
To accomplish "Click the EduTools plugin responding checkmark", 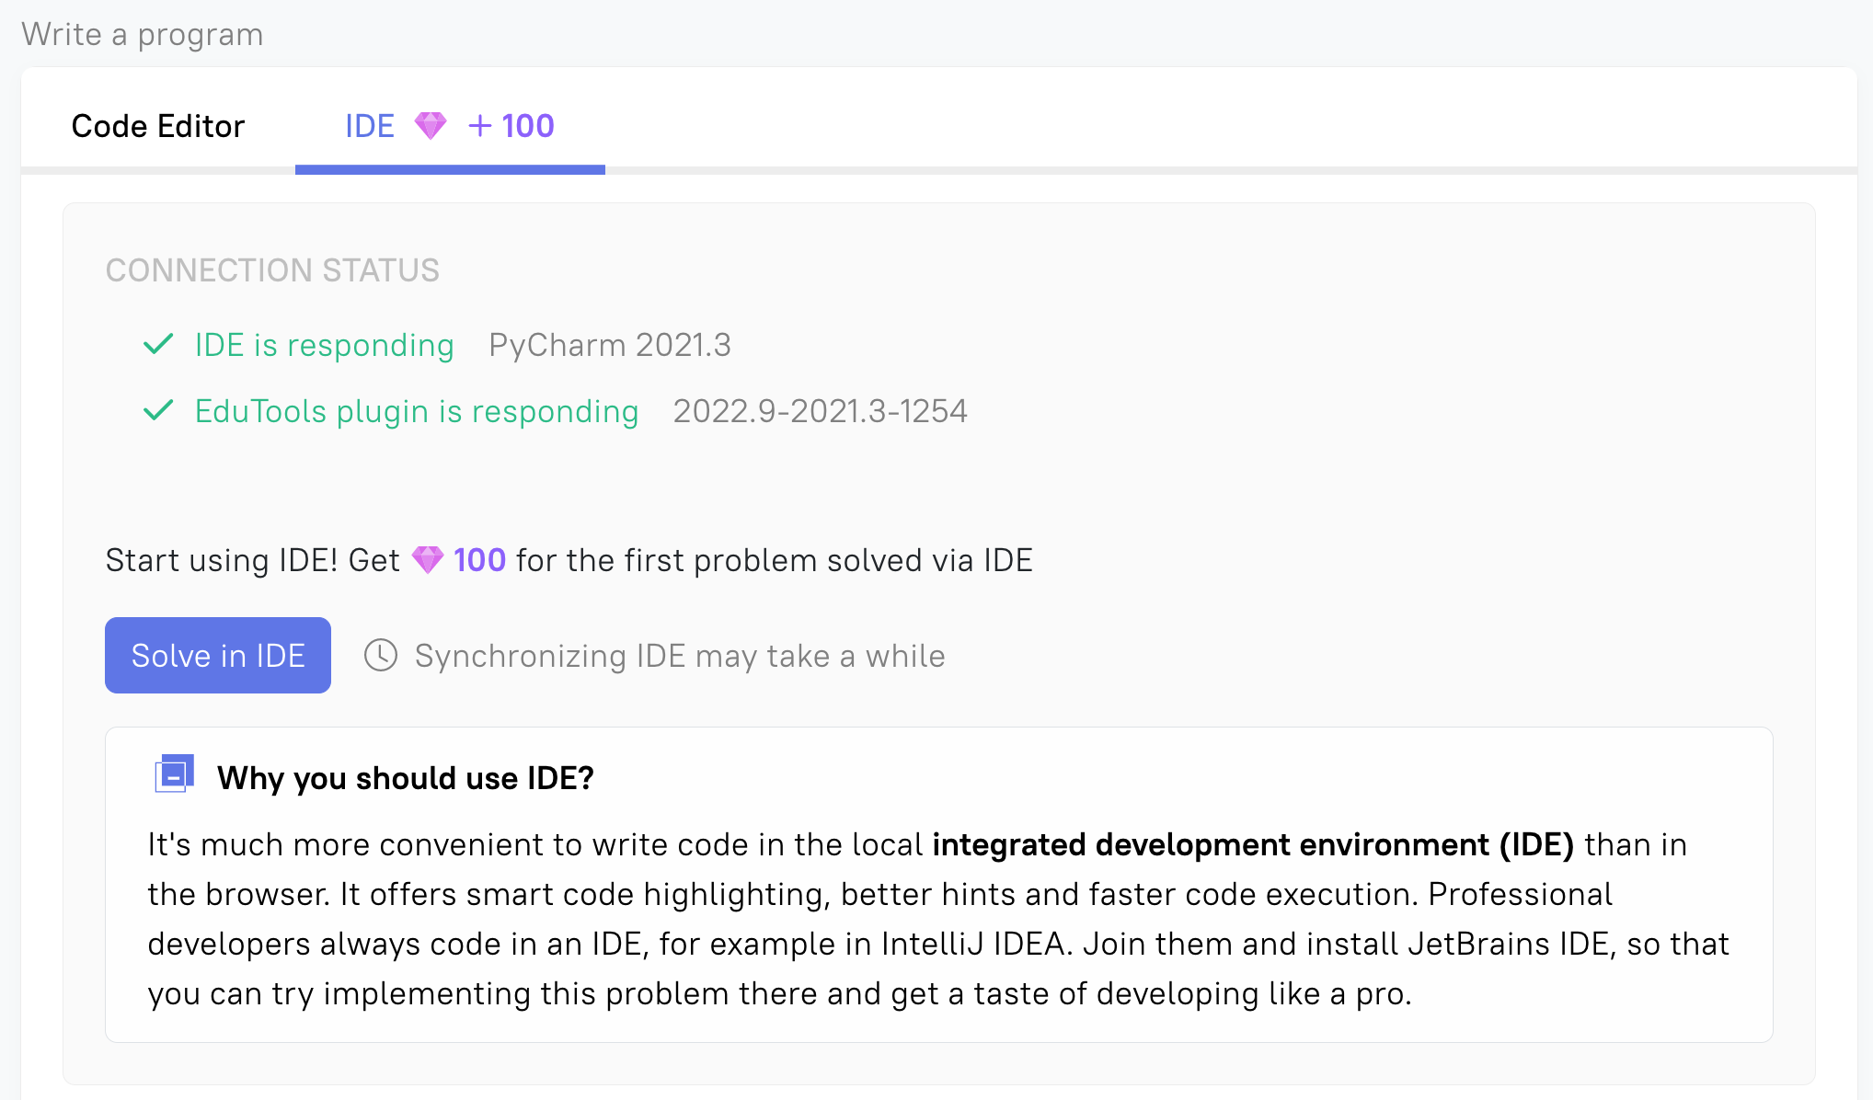I will 158,411.
